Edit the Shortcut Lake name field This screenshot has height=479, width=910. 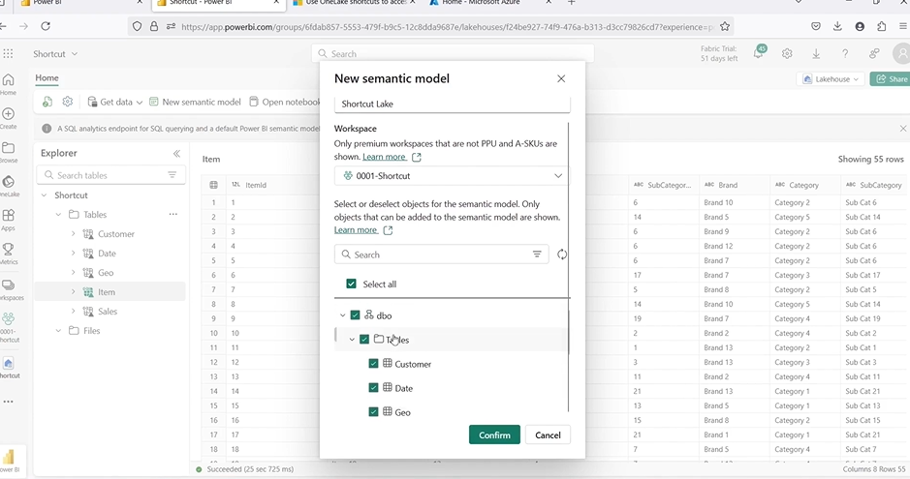[x=453, y=104]
